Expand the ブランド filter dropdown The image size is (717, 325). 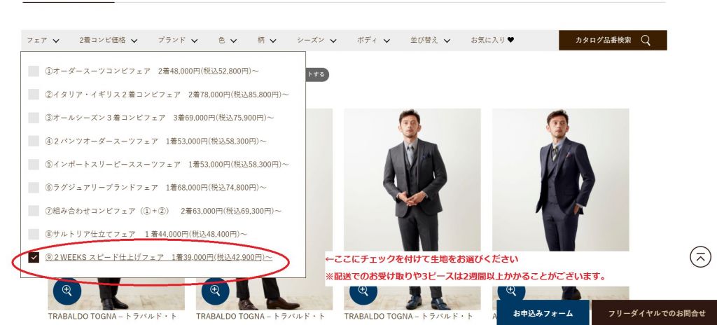pos(177,41)
